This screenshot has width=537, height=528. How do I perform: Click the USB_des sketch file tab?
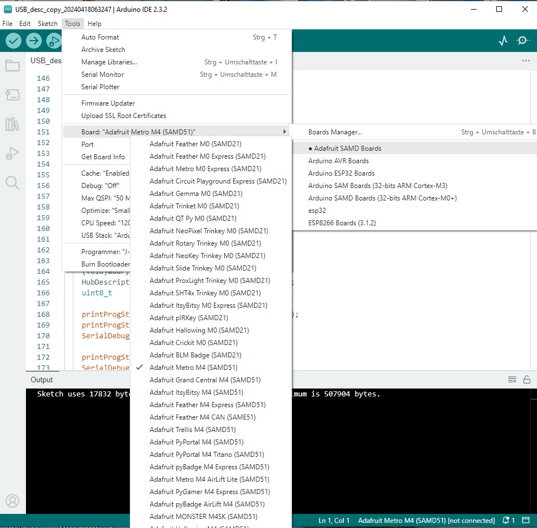pyautogui.click(x=45, y=60)
